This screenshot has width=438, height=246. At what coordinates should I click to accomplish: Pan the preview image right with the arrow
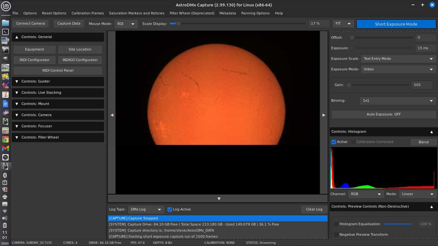[x=323, y=115]
